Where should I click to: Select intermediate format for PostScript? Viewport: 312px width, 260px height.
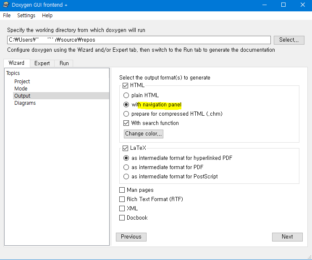(x=126, y=176)
